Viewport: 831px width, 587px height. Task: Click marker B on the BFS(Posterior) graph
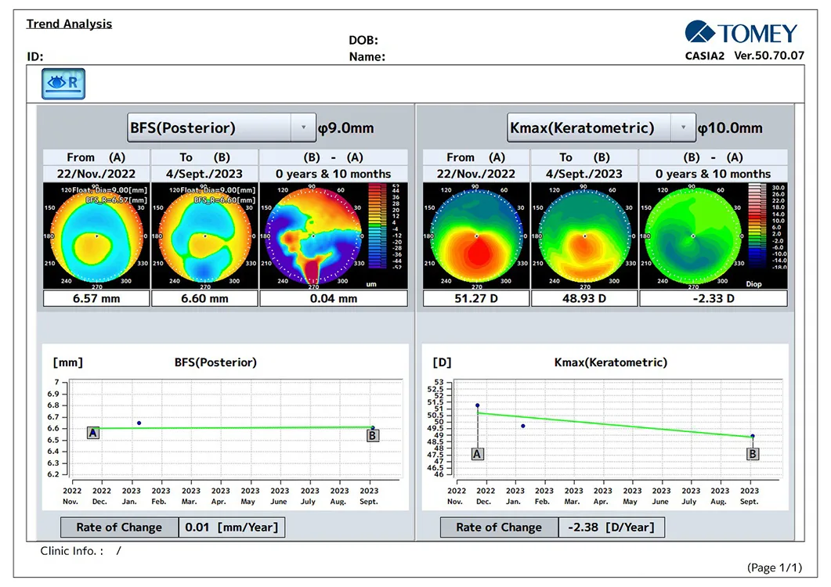coord(373,435)
